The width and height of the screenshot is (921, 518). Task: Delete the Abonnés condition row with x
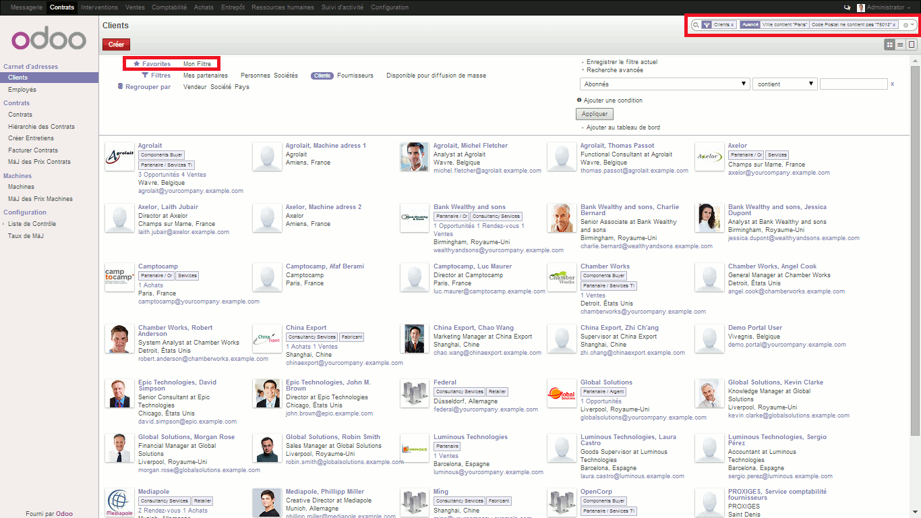[x=892, y=84]
